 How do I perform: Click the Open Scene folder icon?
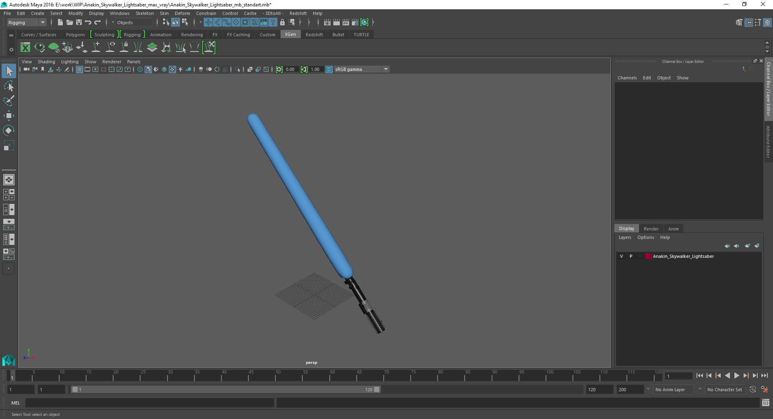(70, 23)
